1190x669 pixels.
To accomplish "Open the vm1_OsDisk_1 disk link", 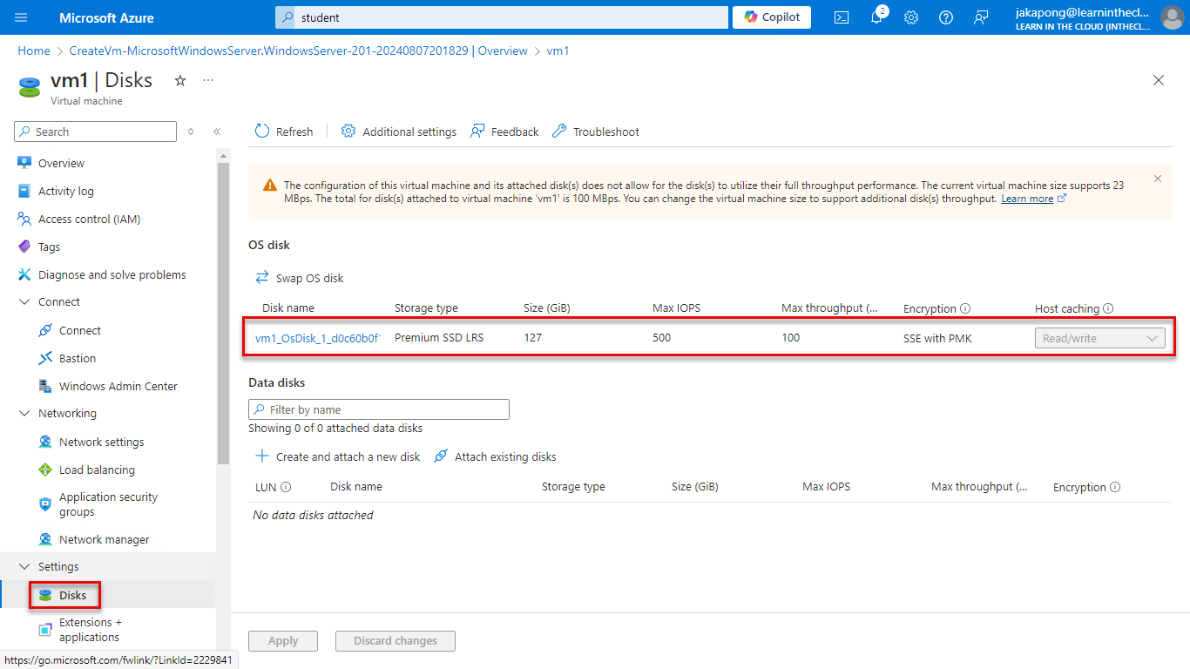I will point(318,338).
